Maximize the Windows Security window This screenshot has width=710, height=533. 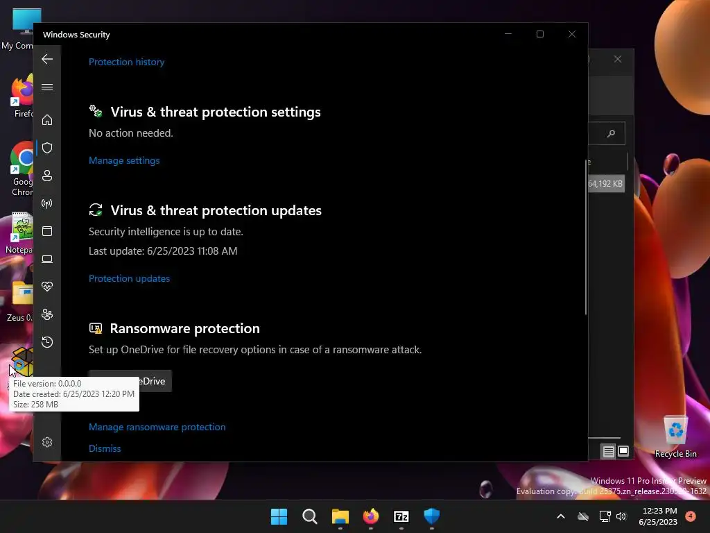tap(539, 35)
